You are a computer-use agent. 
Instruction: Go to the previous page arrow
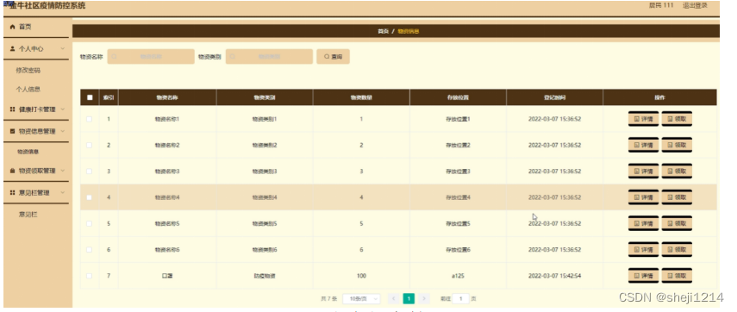[394, 298]
